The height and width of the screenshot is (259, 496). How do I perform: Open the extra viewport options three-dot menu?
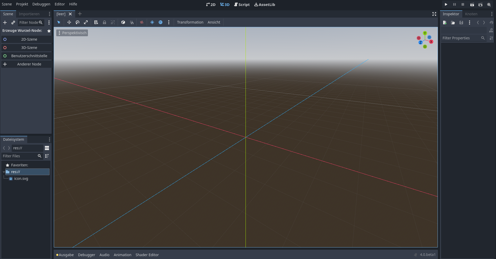[x=169, y=22]
